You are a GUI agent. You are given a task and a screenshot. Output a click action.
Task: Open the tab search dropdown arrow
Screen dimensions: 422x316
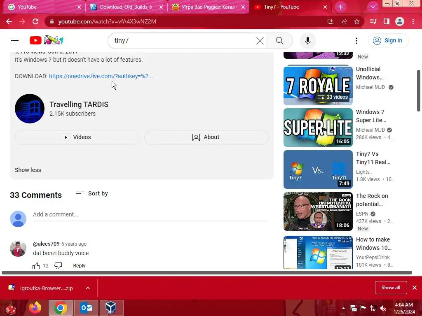[373, 7]
